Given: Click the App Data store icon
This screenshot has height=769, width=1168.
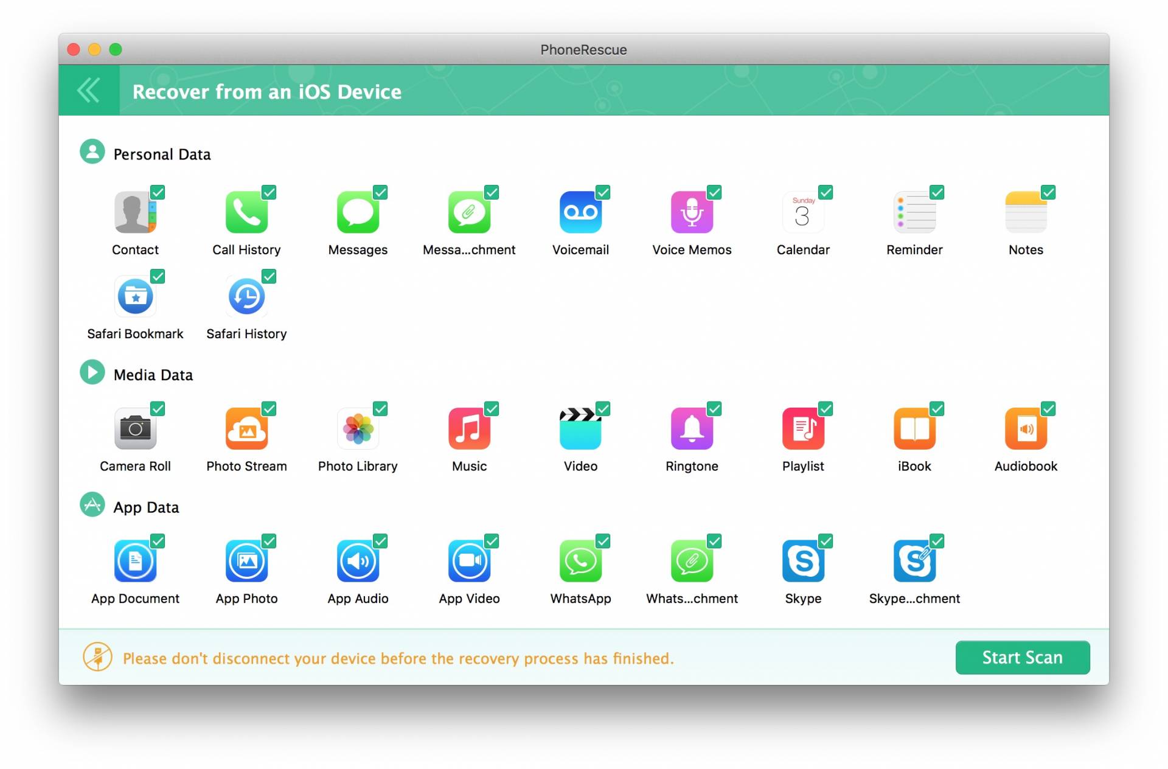Looking at the screenshot, I should 92,504.
